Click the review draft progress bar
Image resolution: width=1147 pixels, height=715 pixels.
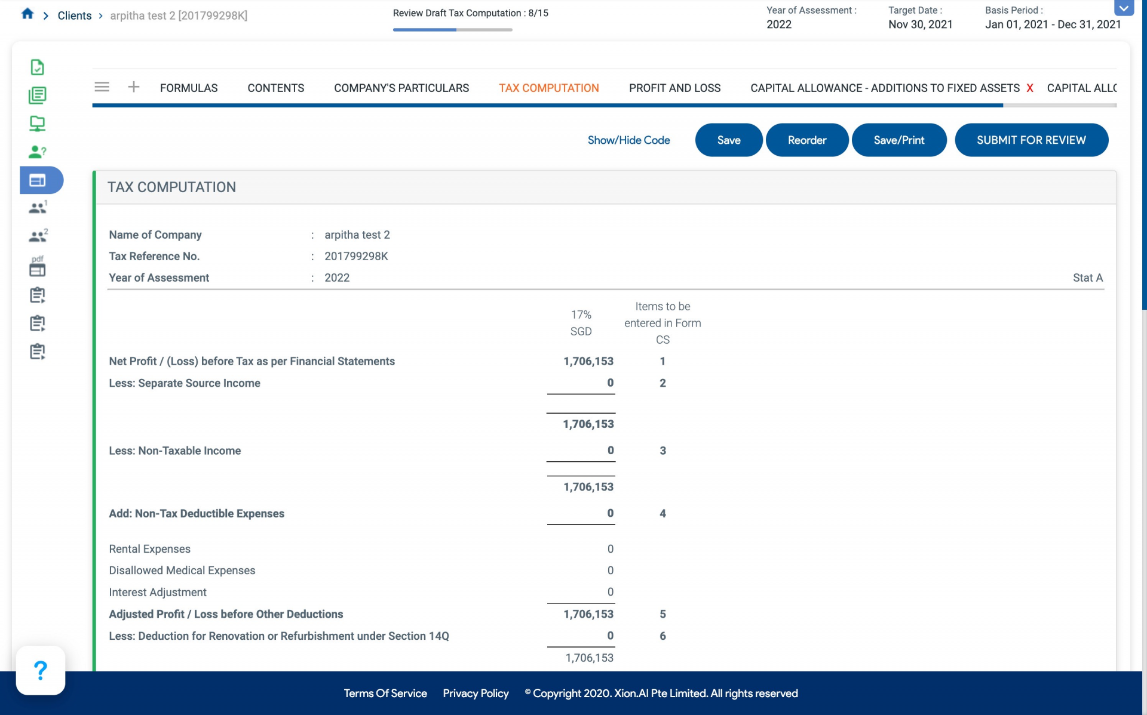click(x=452, y=29)
